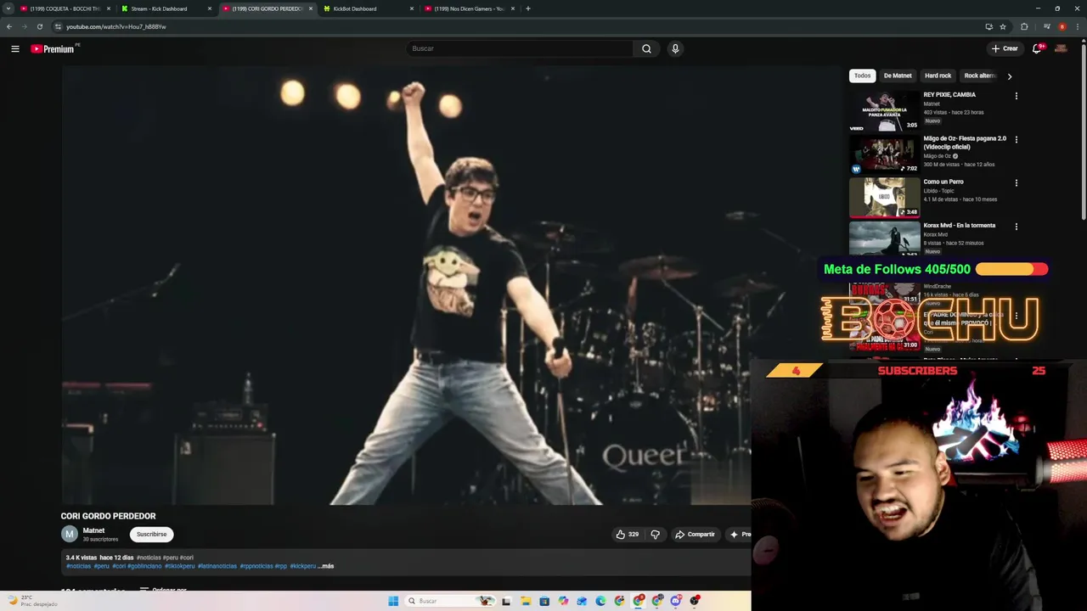Open Copilot from the taskbar
The height and width of the screenshot is (611, 1087).
(563, 601)
